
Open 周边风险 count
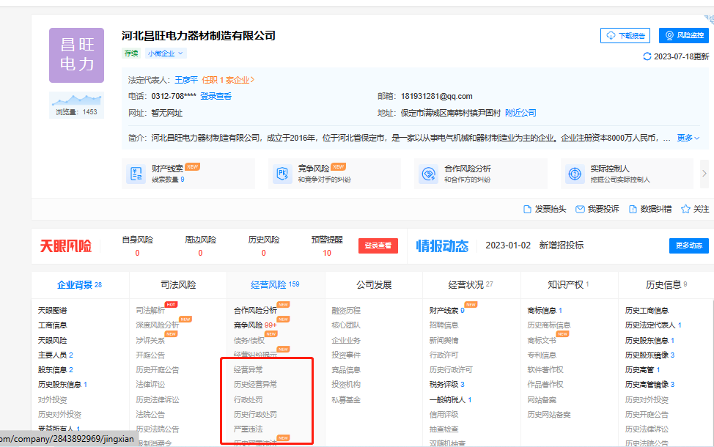(200, 253)
